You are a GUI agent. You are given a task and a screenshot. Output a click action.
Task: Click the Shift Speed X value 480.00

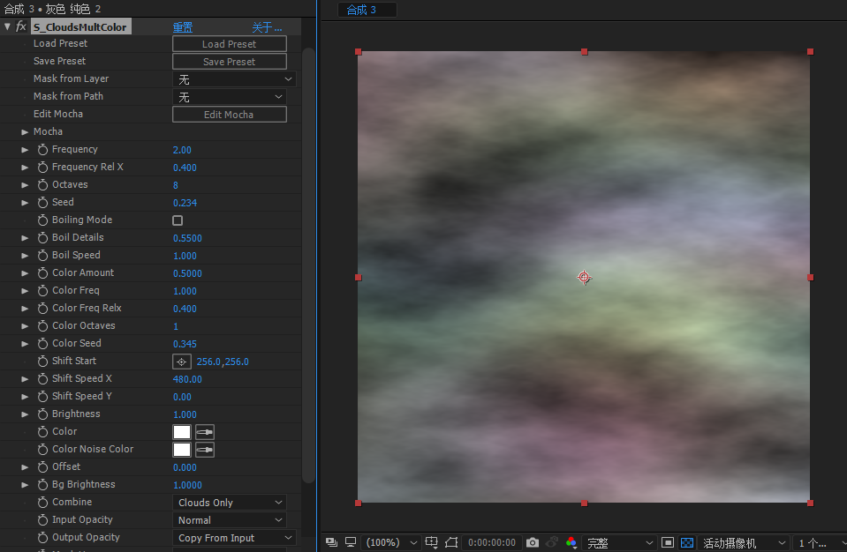187,379
